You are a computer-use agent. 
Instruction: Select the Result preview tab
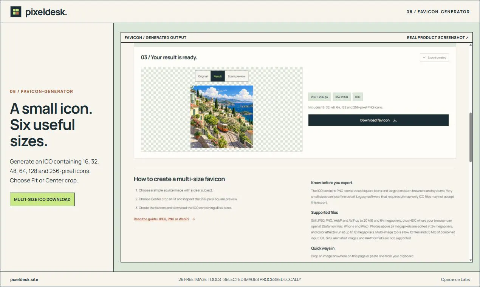click(x=218, y=76)
